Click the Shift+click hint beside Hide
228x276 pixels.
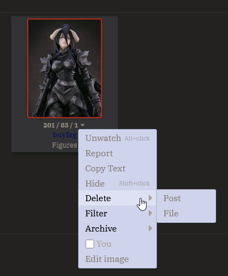tap(134, 183)
